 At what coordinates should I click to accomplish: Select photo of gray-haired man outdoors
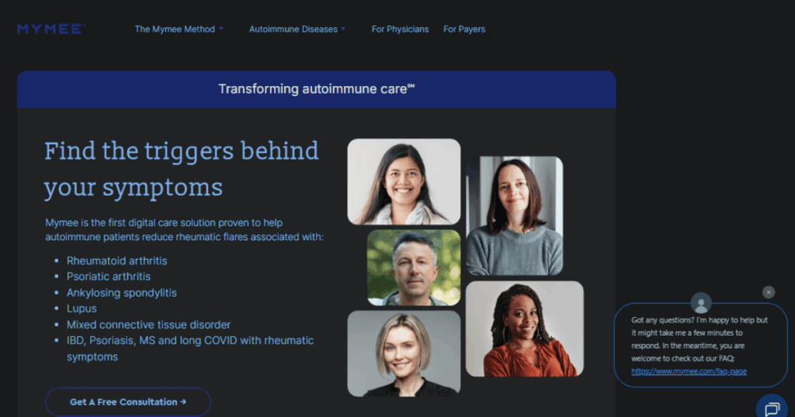click(x=414, y=267)
